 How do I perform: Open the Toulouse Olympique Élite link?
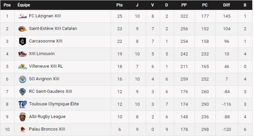54,104
